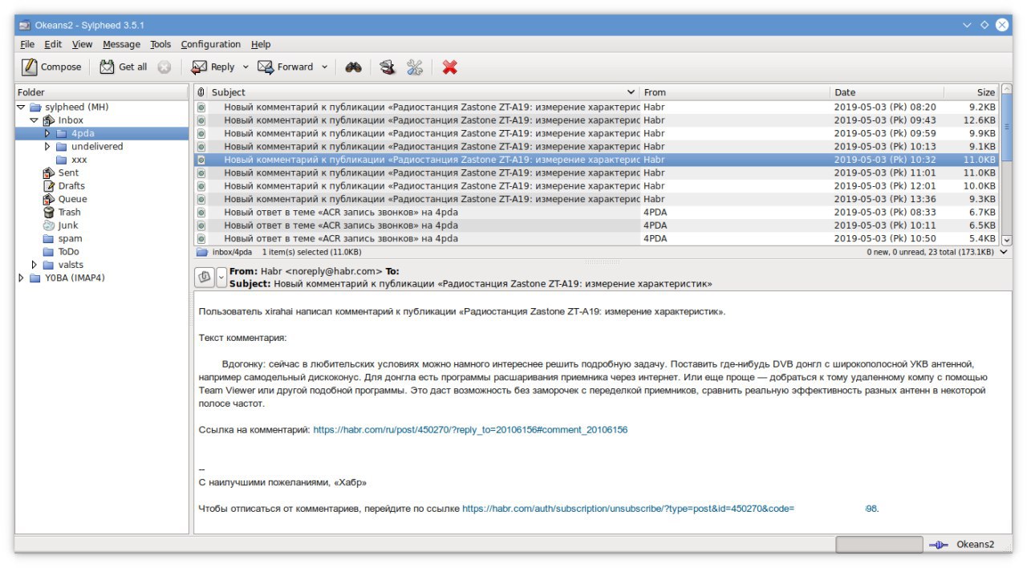Viewport: 1027px width, 568px height.
Task: Click the Okeans2 account button
Action: (x=975, y=545)
